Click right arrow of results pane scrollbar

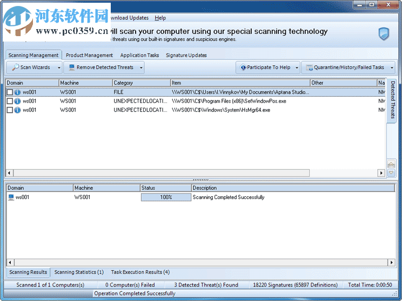392,262
